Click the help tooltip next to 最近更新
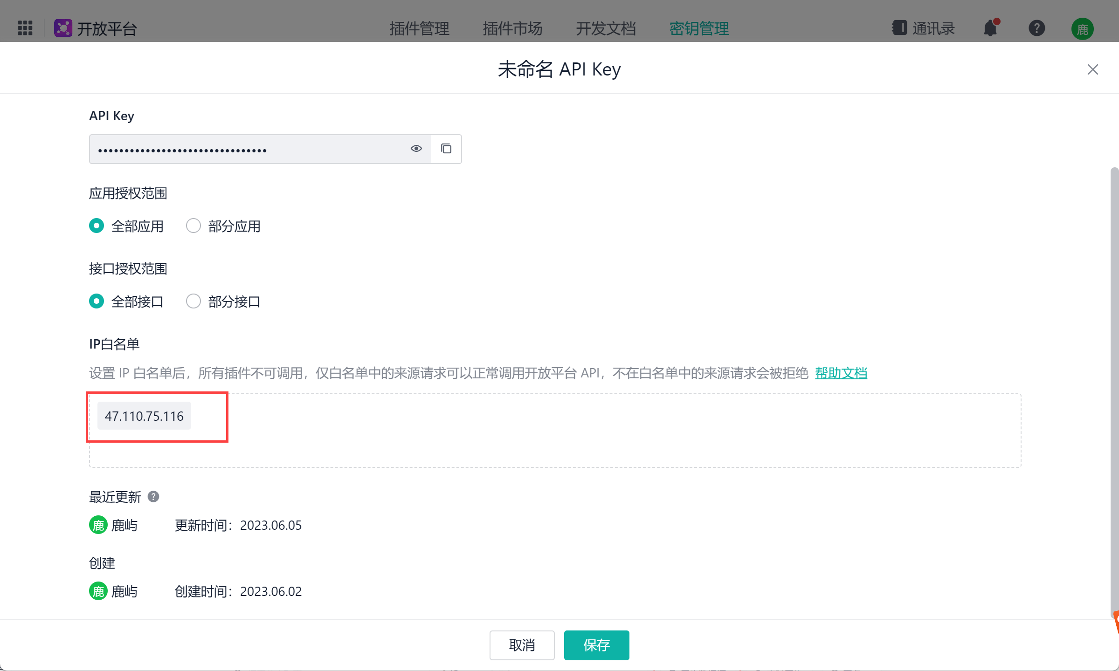The image size is (1119, 671). coord(153,497)
